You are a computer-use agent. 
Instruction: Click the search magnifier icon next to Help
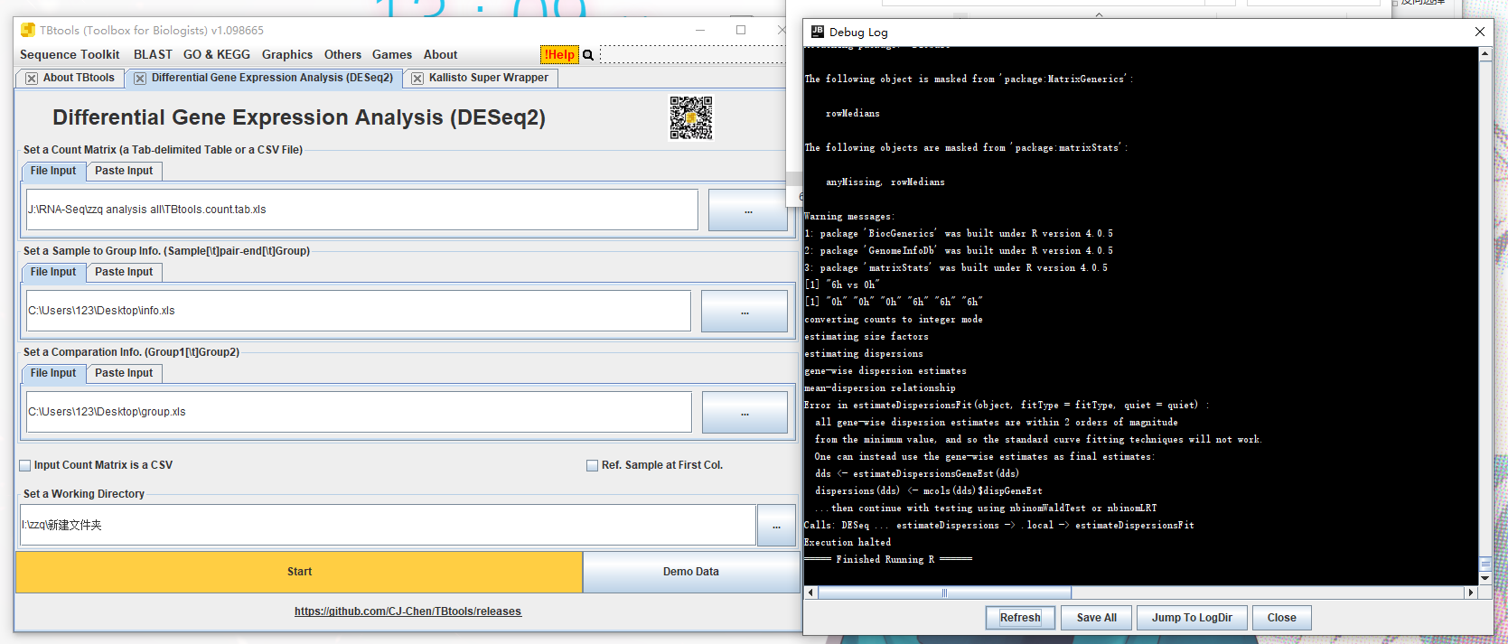point(588,55)
